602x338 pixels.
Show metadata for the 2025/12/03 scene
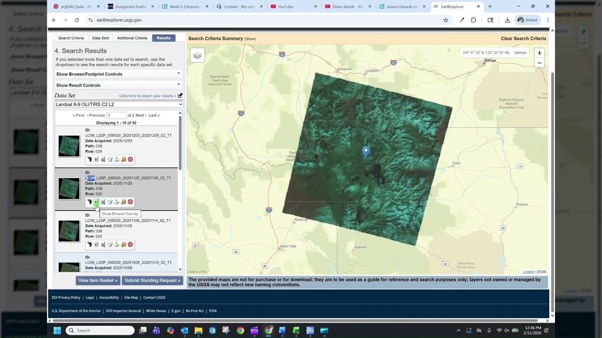click(110, 160)
